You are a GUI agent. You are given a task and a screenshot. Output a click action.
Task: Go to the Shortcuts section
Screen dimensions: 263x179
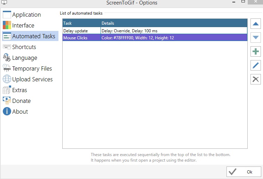tap(30, 47)
